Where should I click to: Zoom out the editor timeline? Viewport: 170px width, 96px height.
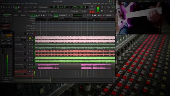pyautogui.click(x=99, y=15)
